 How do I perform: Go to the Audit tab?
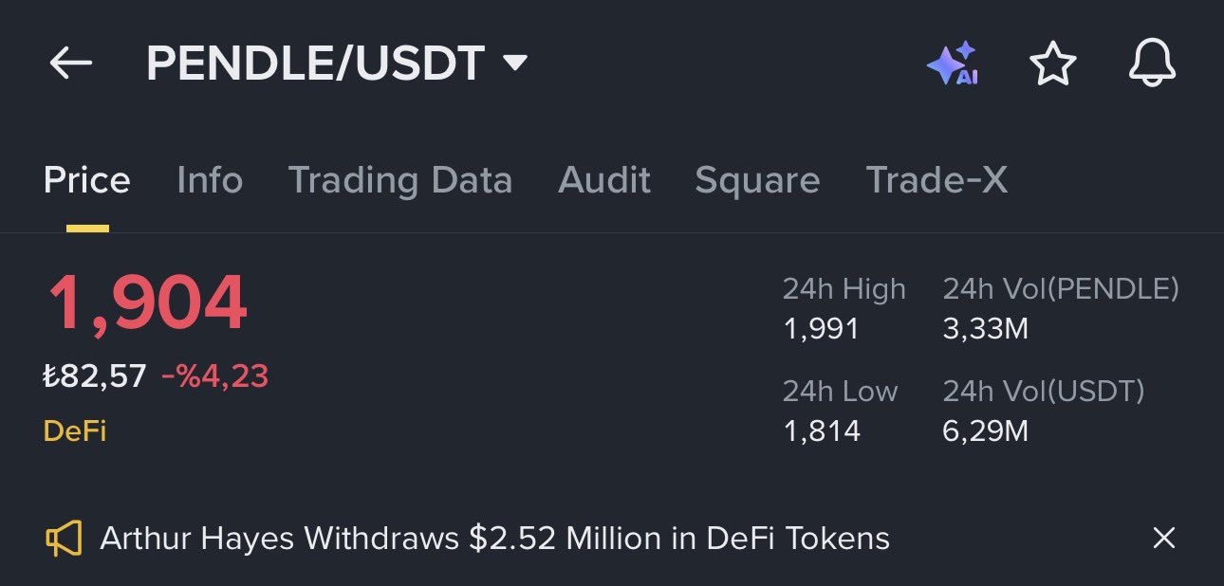pos(604,180)
